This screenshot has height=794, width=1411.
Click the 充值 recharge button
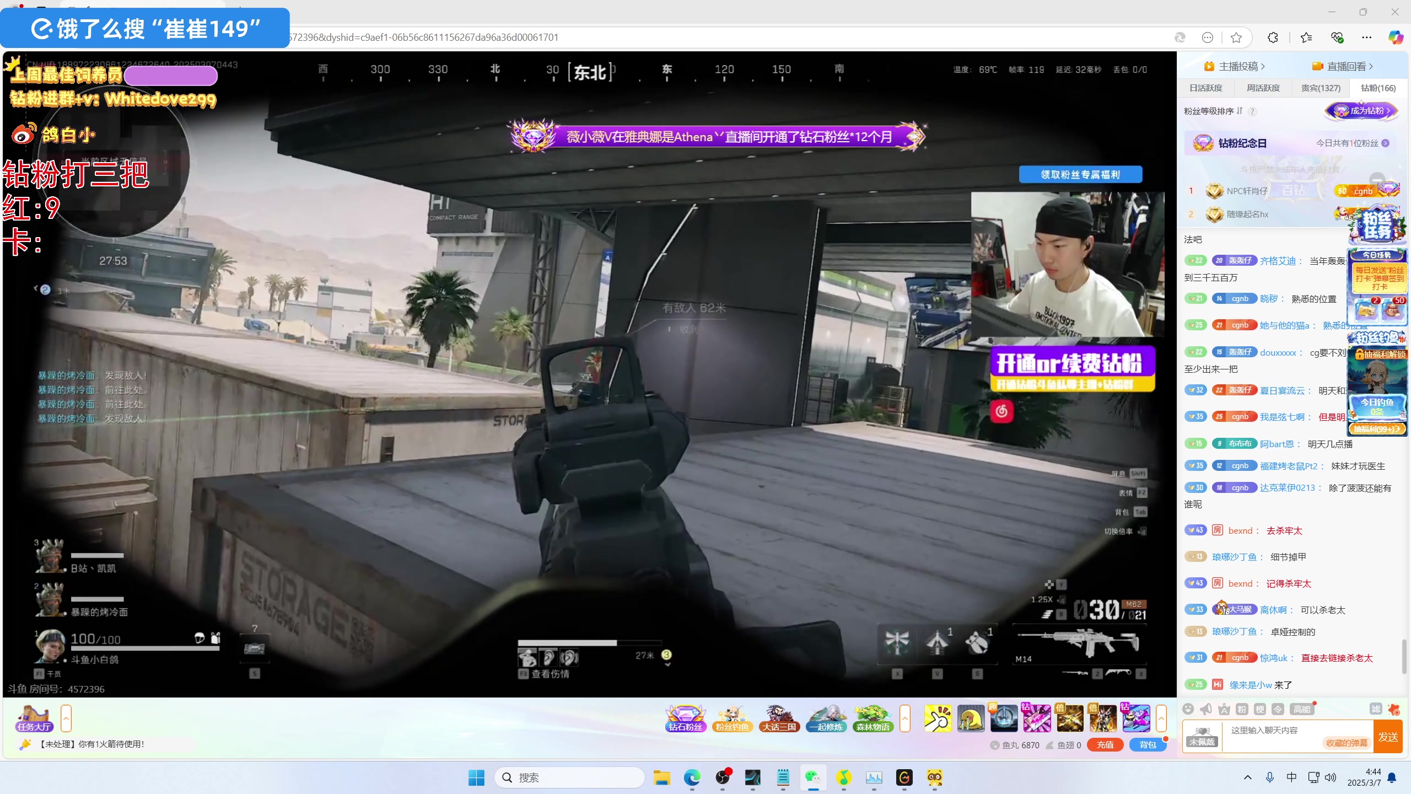[x=1105, y=745]
